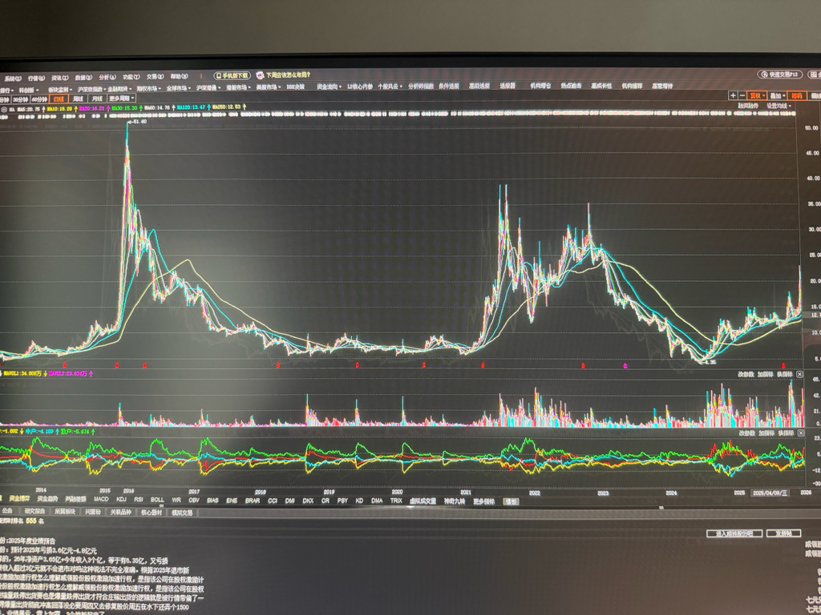821x615 pixels.
Task: Toggle the 筹码 chip distribution view
Action: (797, 96)
